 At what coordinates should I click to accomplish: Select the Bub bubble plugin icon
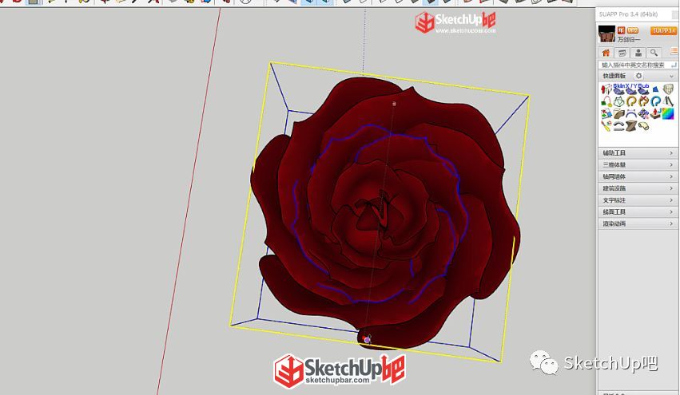pyautogui.click(x=643, y=89)
